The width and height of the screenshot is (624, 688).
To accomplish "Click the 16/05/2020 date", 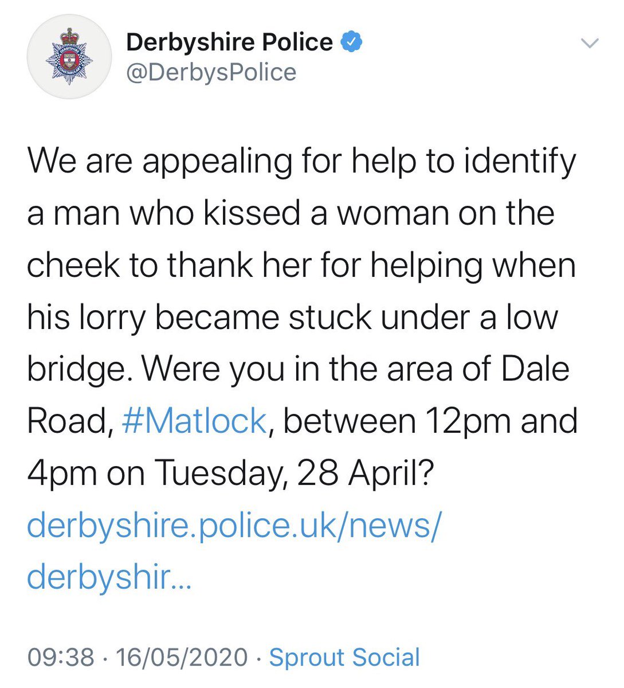I will 182,657.
